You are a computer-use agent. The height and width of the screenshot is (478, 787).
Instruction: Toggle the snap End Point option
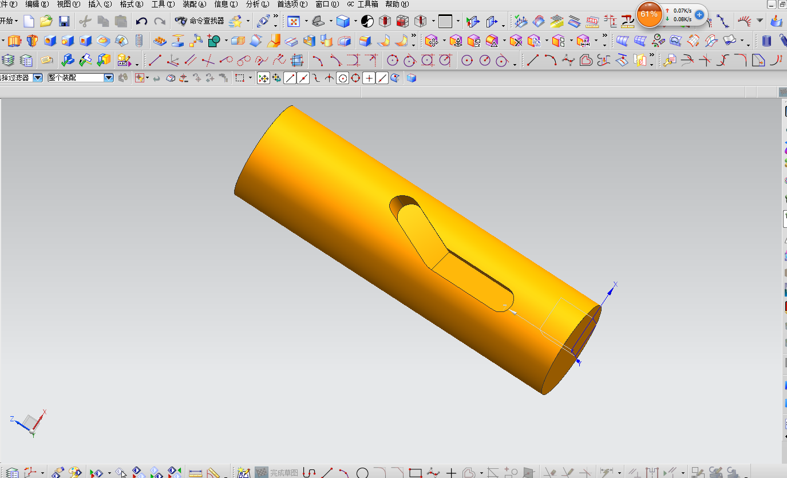click(x=290, y=78)
